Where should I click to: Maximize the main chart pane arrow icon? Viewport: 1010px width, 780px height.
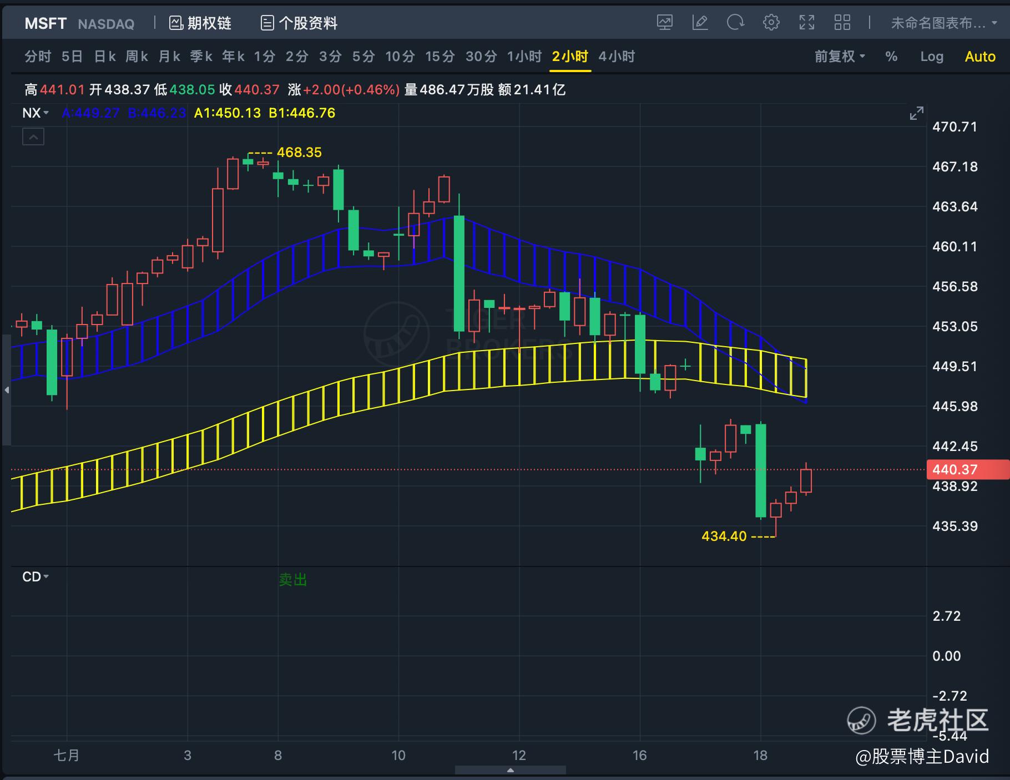coord(917,113)
